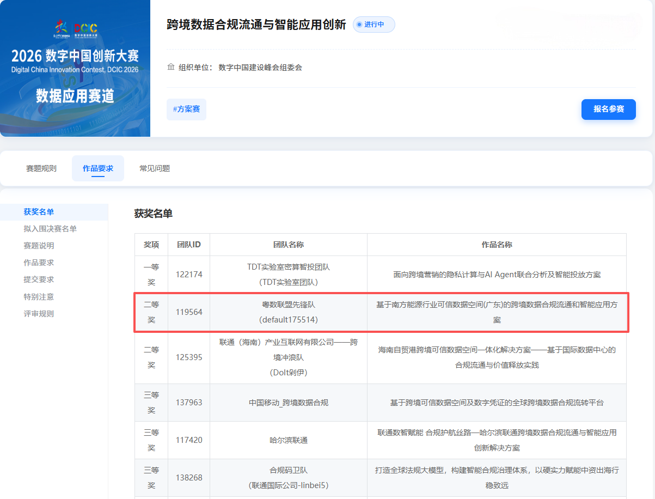Click team ID 119564 cell

point(189,312)
